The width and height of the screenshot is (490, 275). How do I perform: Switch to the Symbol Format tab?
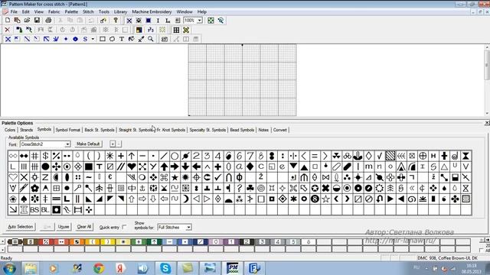tap(68, 130)
